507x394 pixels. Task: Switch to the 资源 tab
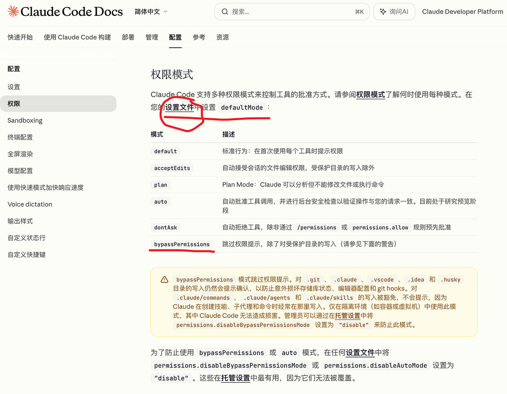(x=223, y=37)
